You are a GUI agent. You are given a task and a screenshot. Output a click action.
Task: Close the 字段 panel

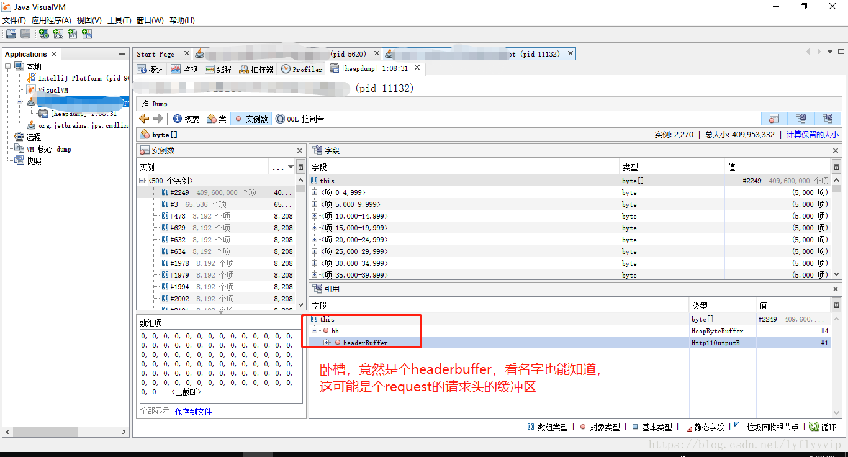836,150
